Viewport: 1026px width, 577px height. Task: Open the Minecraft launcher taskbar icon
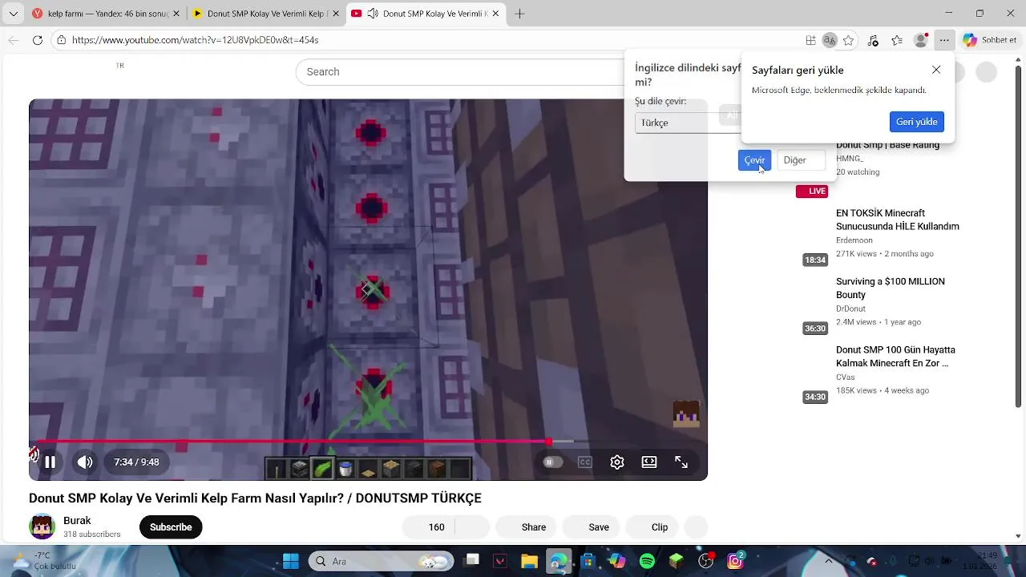(677, 561)
